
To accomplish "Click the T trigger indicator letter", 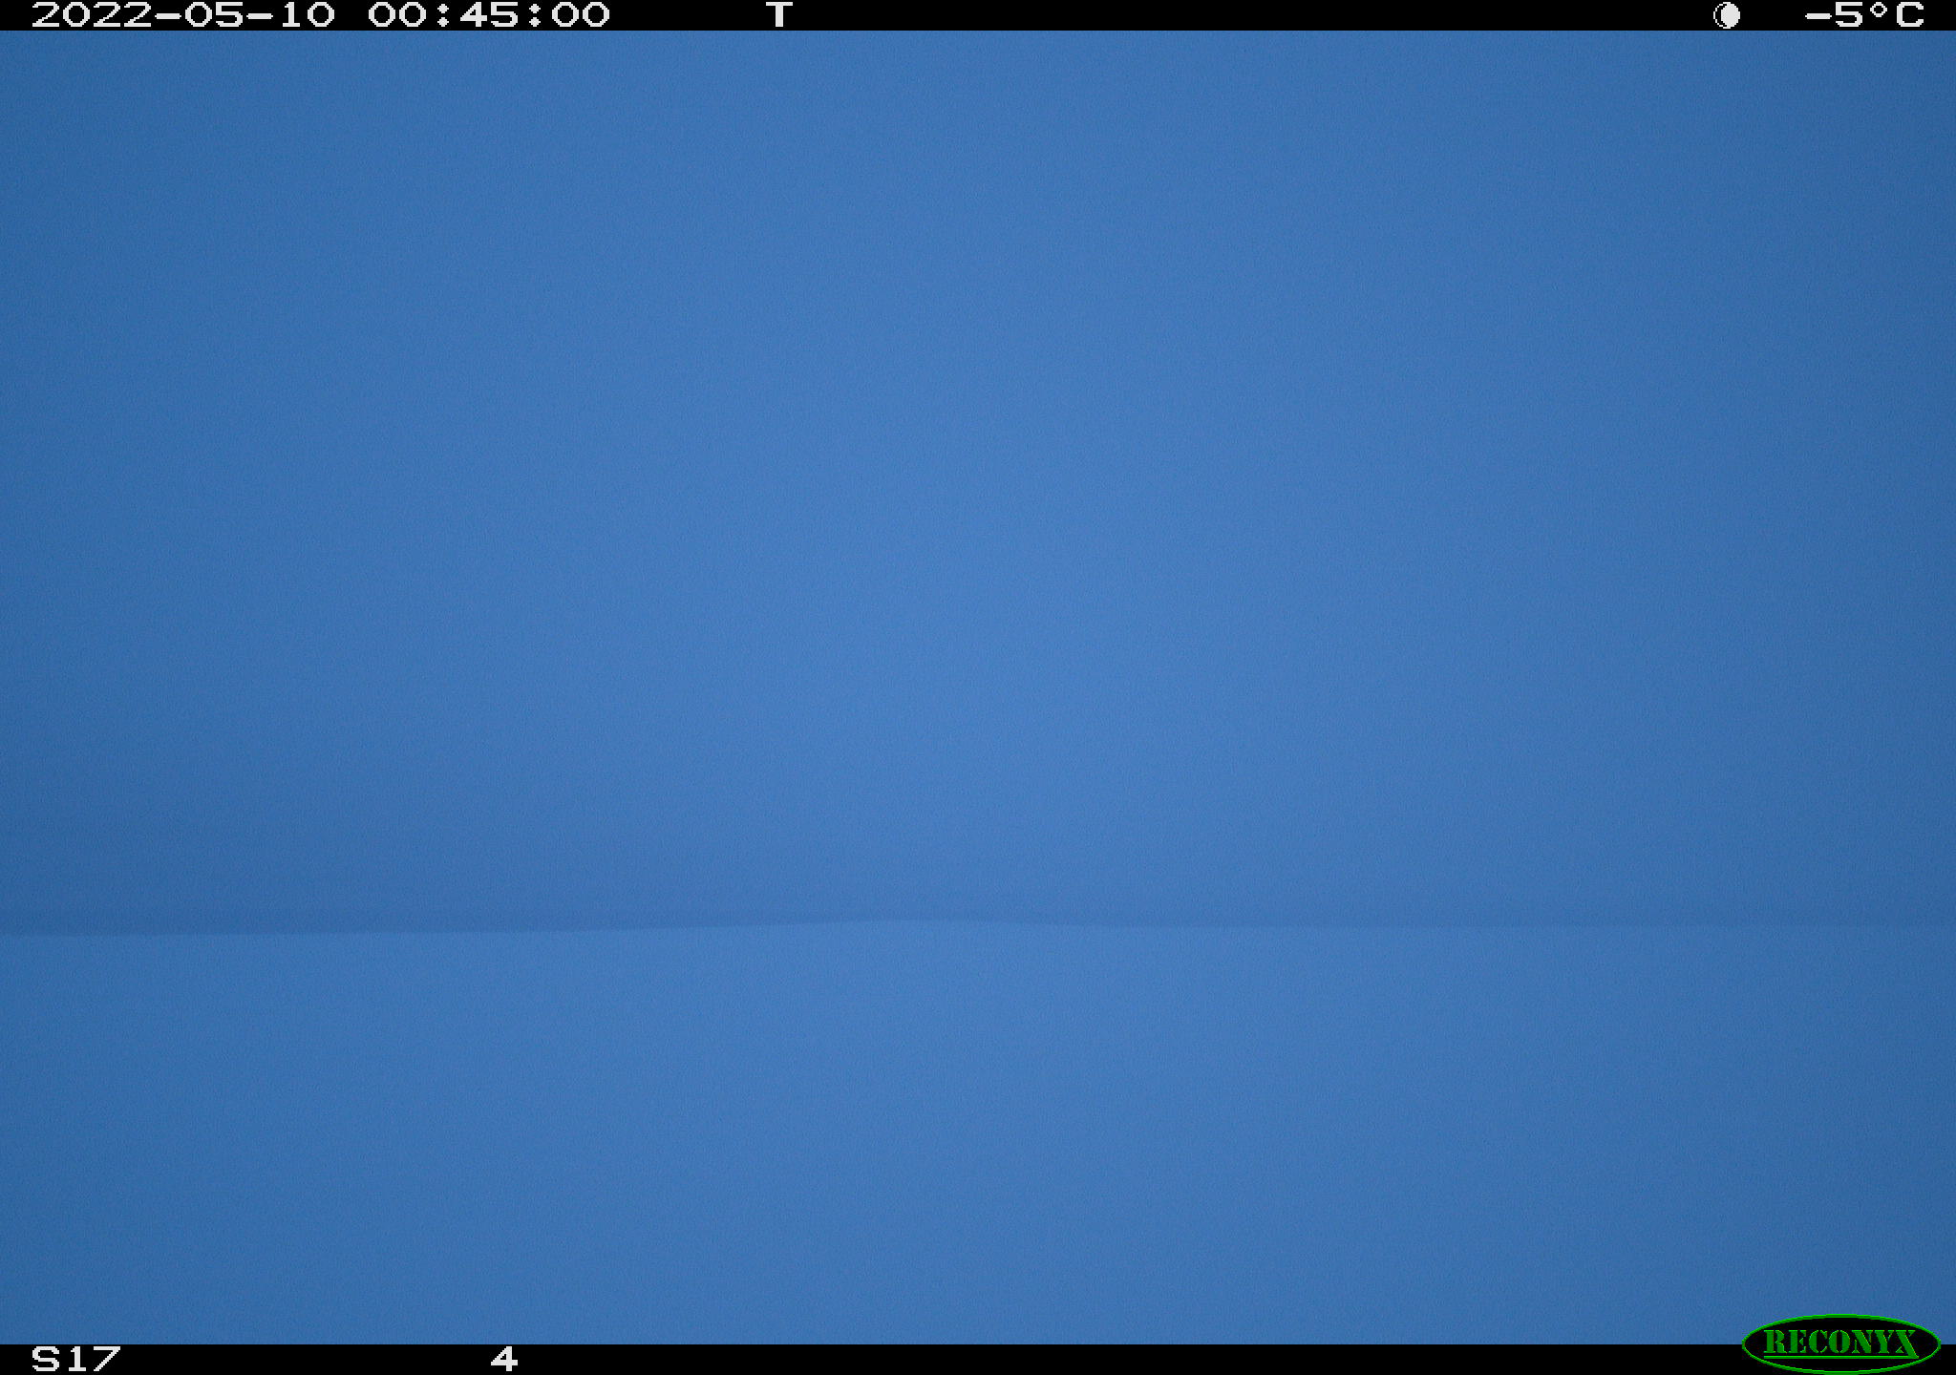I will pyautogui.click(x=779, y=14).
